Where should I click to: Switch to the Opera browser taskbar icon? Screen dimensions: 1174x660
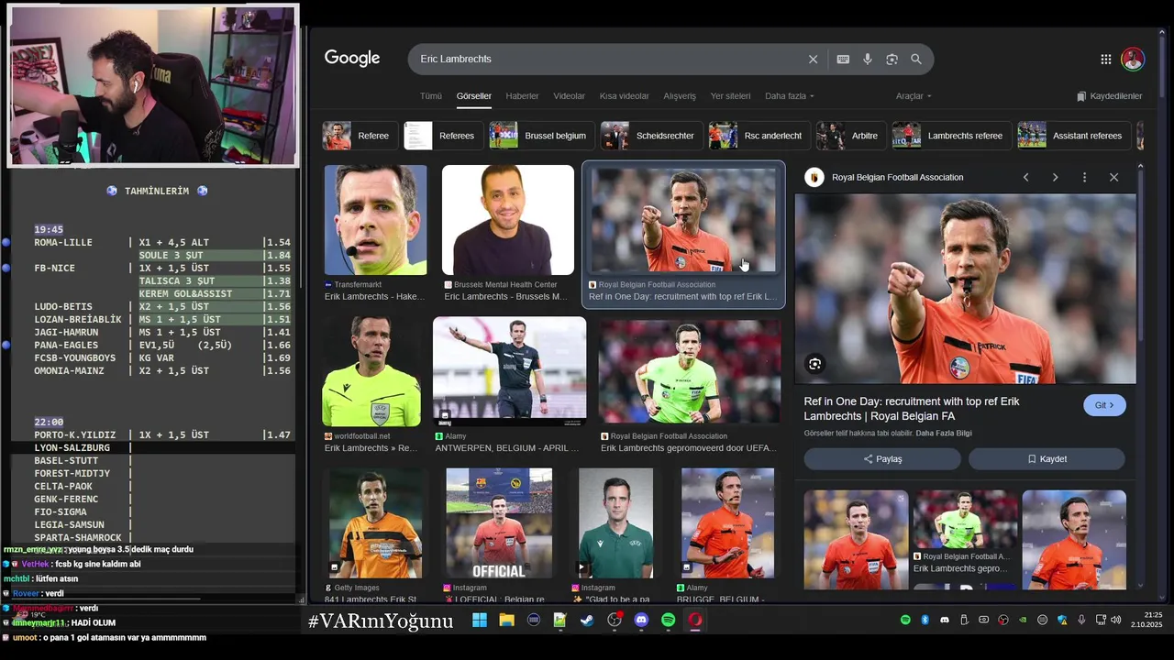point(695,621)
